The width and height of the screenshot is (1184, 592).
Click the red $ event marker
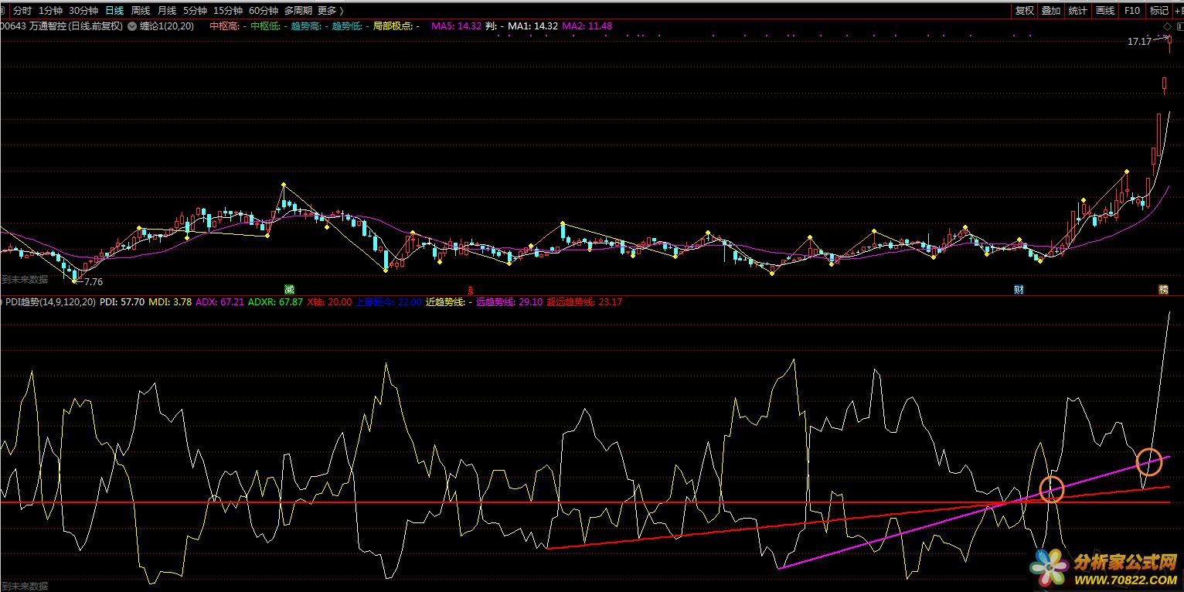click(469, 291)
